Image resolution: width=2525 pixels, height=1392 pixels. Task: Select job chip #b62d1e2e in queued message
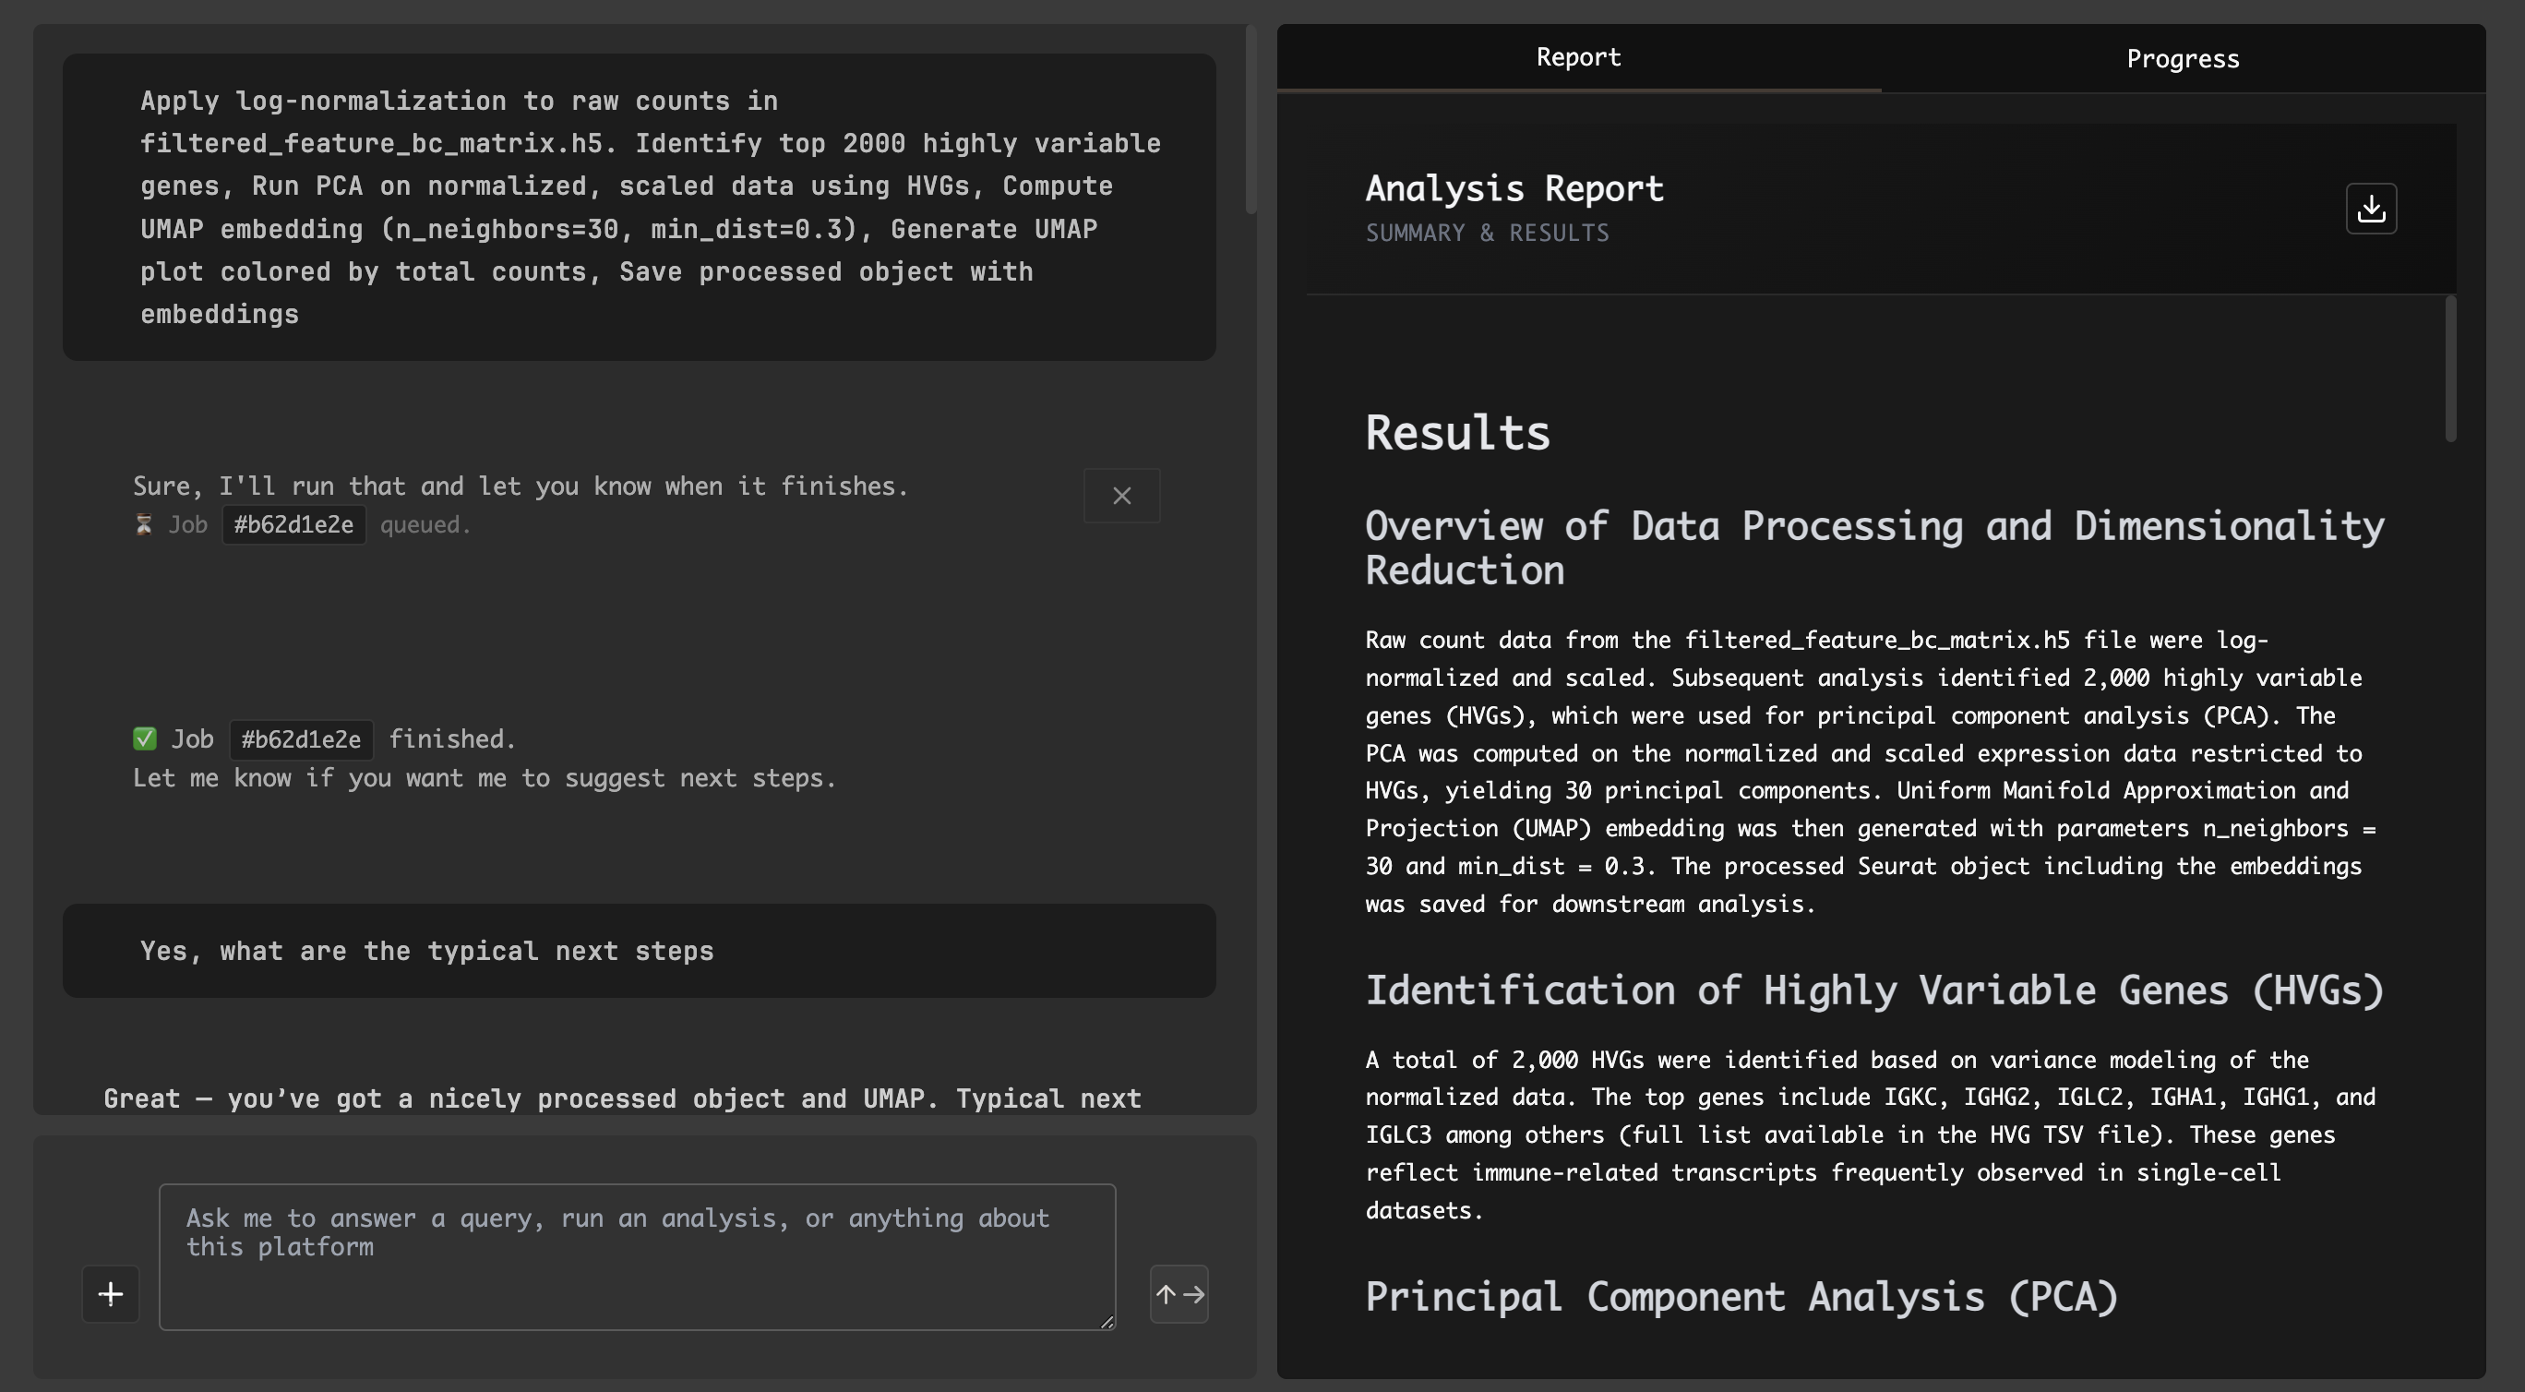click(293, 525)
